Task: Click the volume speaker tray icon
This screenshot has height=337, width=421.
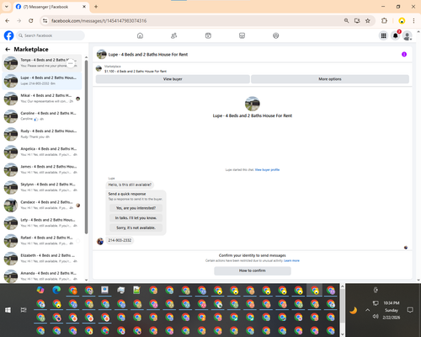Action: pyautogui.click(x=376, y=317)
